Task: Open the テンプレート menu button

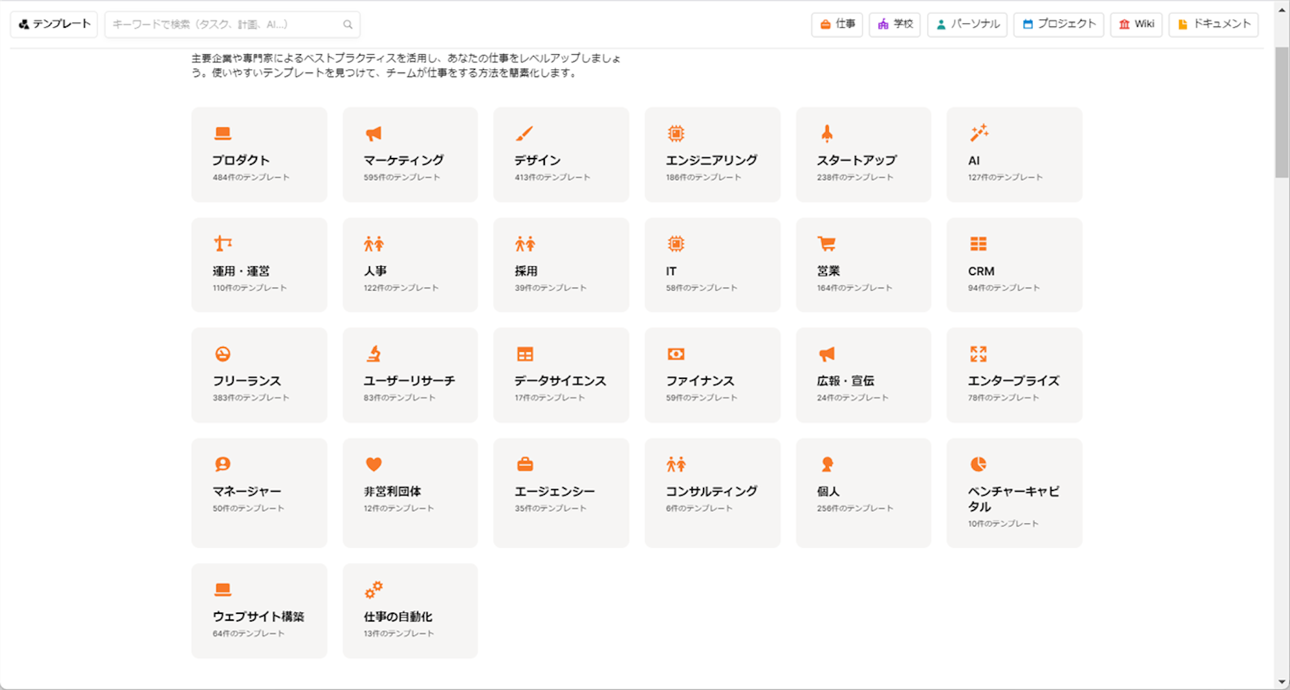Action: click(x=54, y=24)
